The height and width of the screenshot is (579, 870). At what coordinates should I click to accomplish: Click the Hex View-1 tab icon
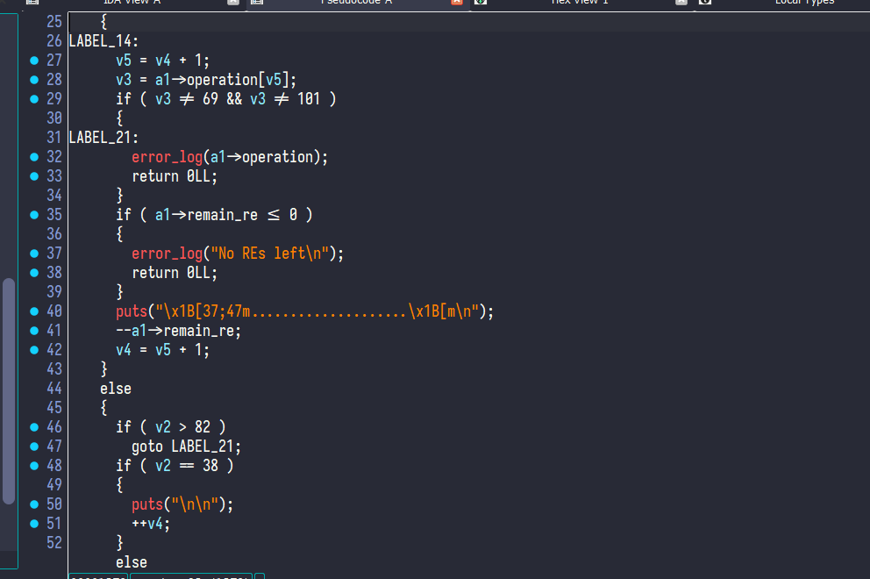480,3
